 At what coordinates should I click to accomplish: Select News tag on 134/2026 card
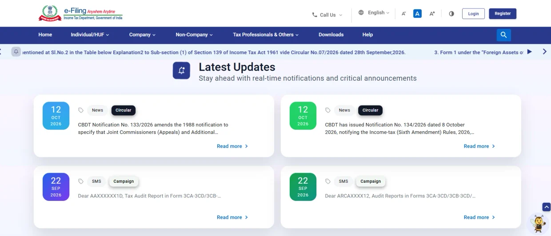point(344,110)
